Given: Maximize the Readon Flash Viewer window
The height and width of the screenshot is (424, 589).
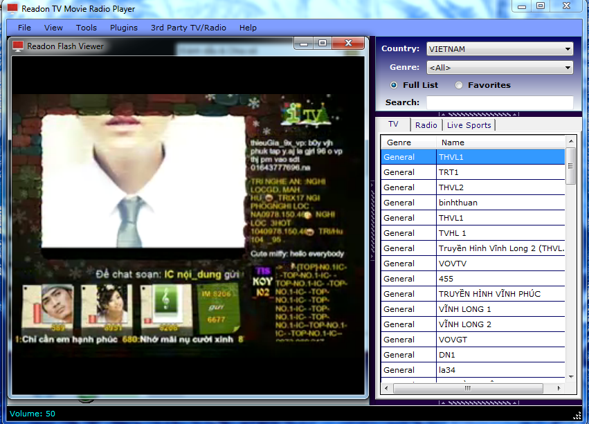Looking at the screenshot, I should (x=323, y=43).
